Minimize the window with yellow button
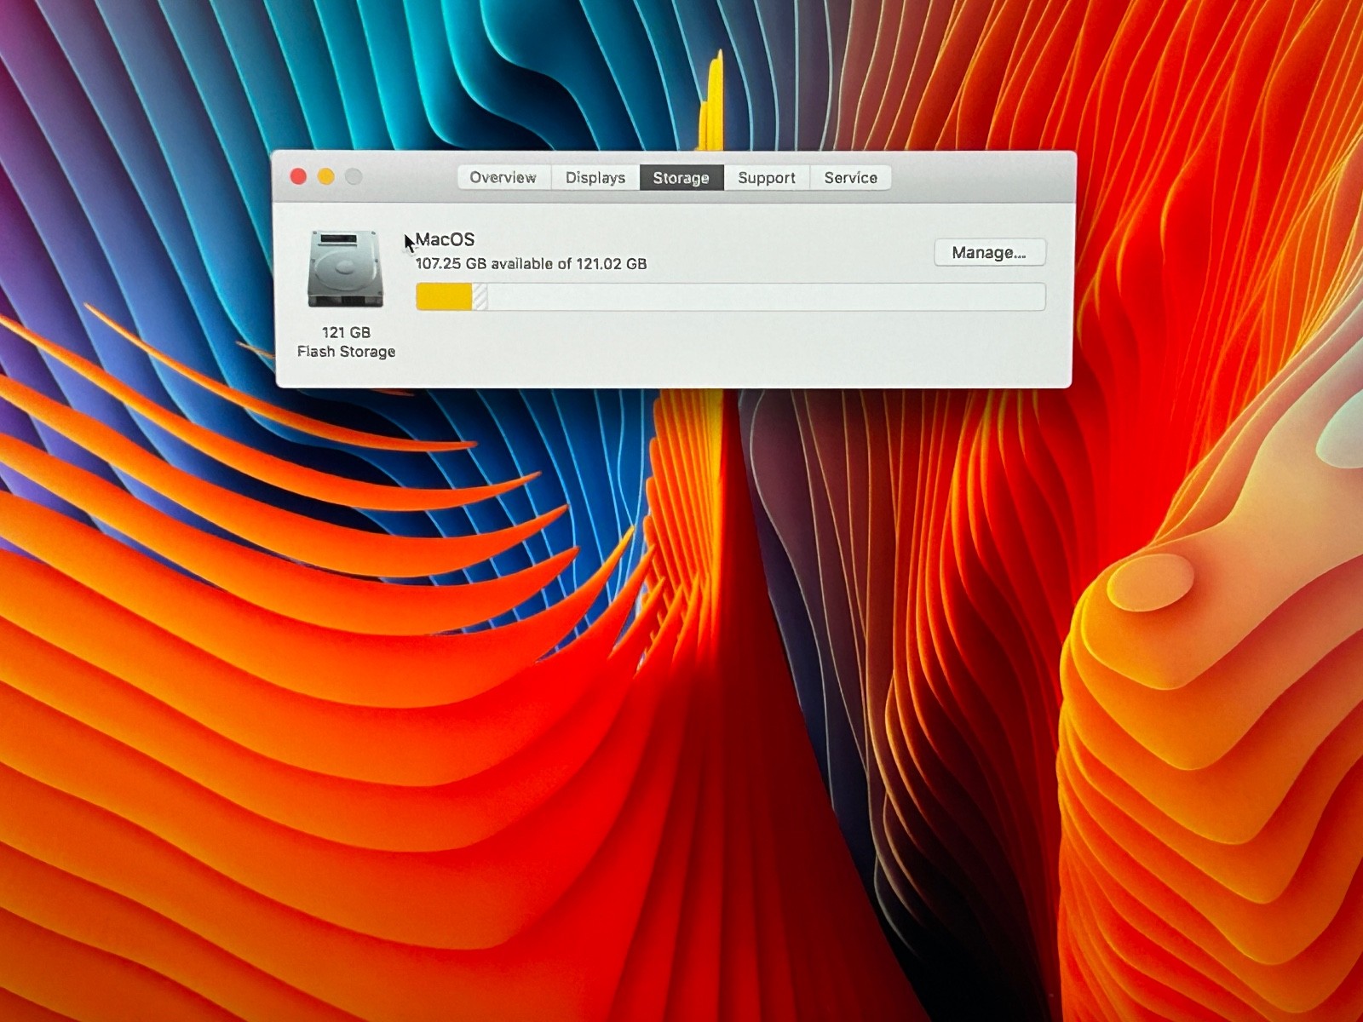This screenshot has height=1022, width=1363. click(x=326, y=176)
